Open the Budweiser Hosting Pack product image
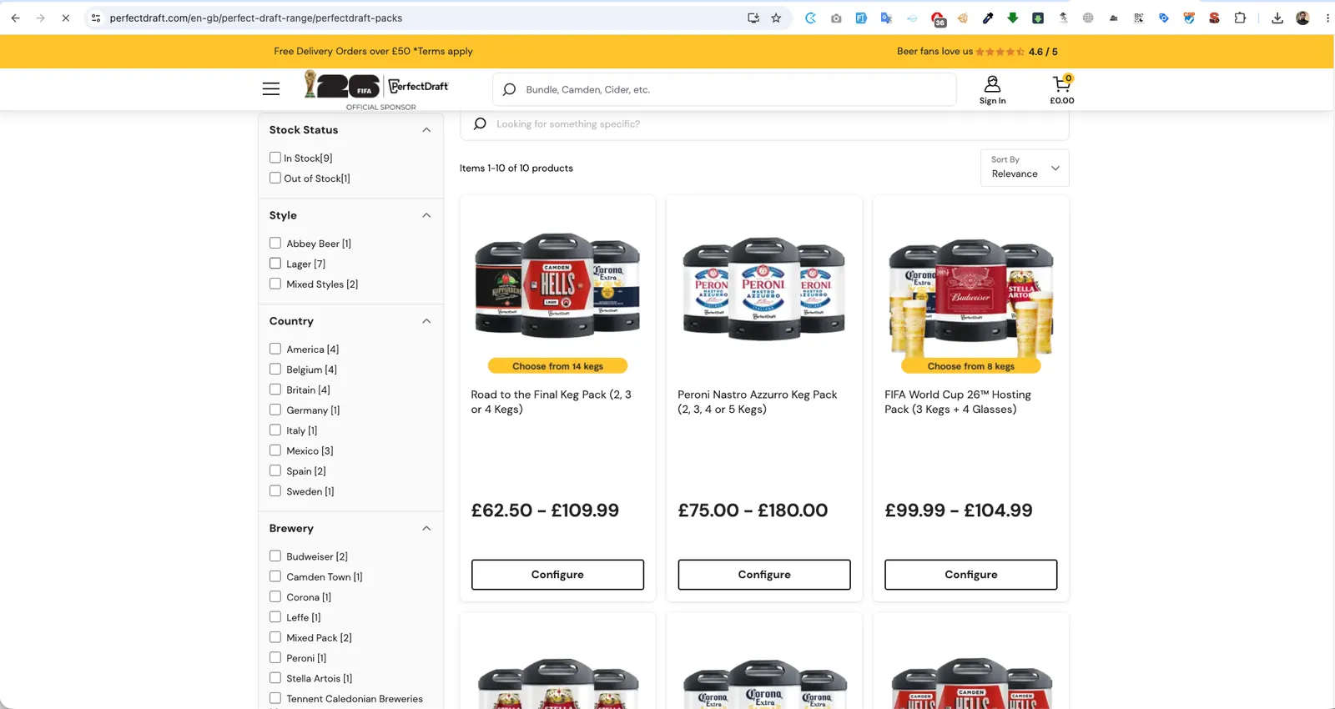 tap(971, 297)
